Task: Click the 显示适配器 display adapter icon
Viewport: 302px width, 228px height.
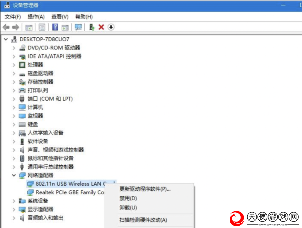Action: click(22, 209)
